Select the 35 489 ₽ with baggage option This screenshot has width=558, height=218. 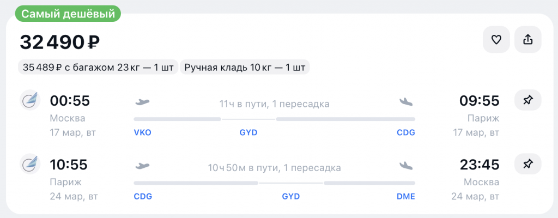click(x=98, y=68)
